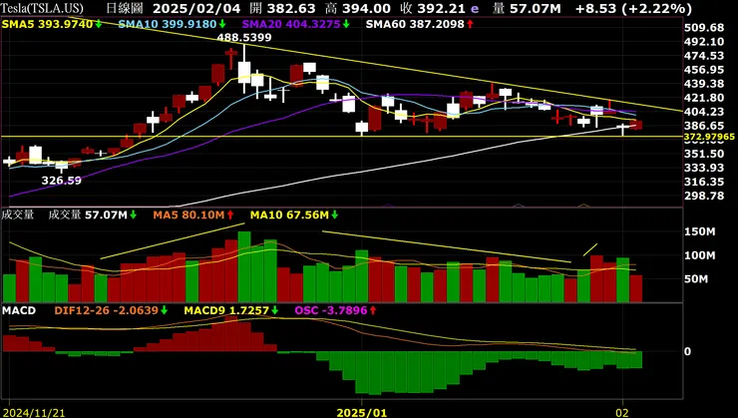Click the 02 month timeline marker

click(x=622, y=413)
